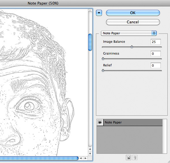Screen dimensions: 170x163
Task: Click the Relief value field
Action: (156, 65)
